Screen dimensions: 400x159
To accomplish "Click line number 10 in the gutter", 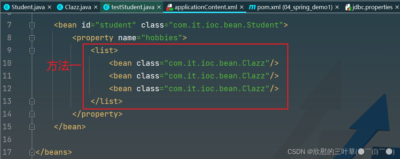I will click(x=7, y=63).
